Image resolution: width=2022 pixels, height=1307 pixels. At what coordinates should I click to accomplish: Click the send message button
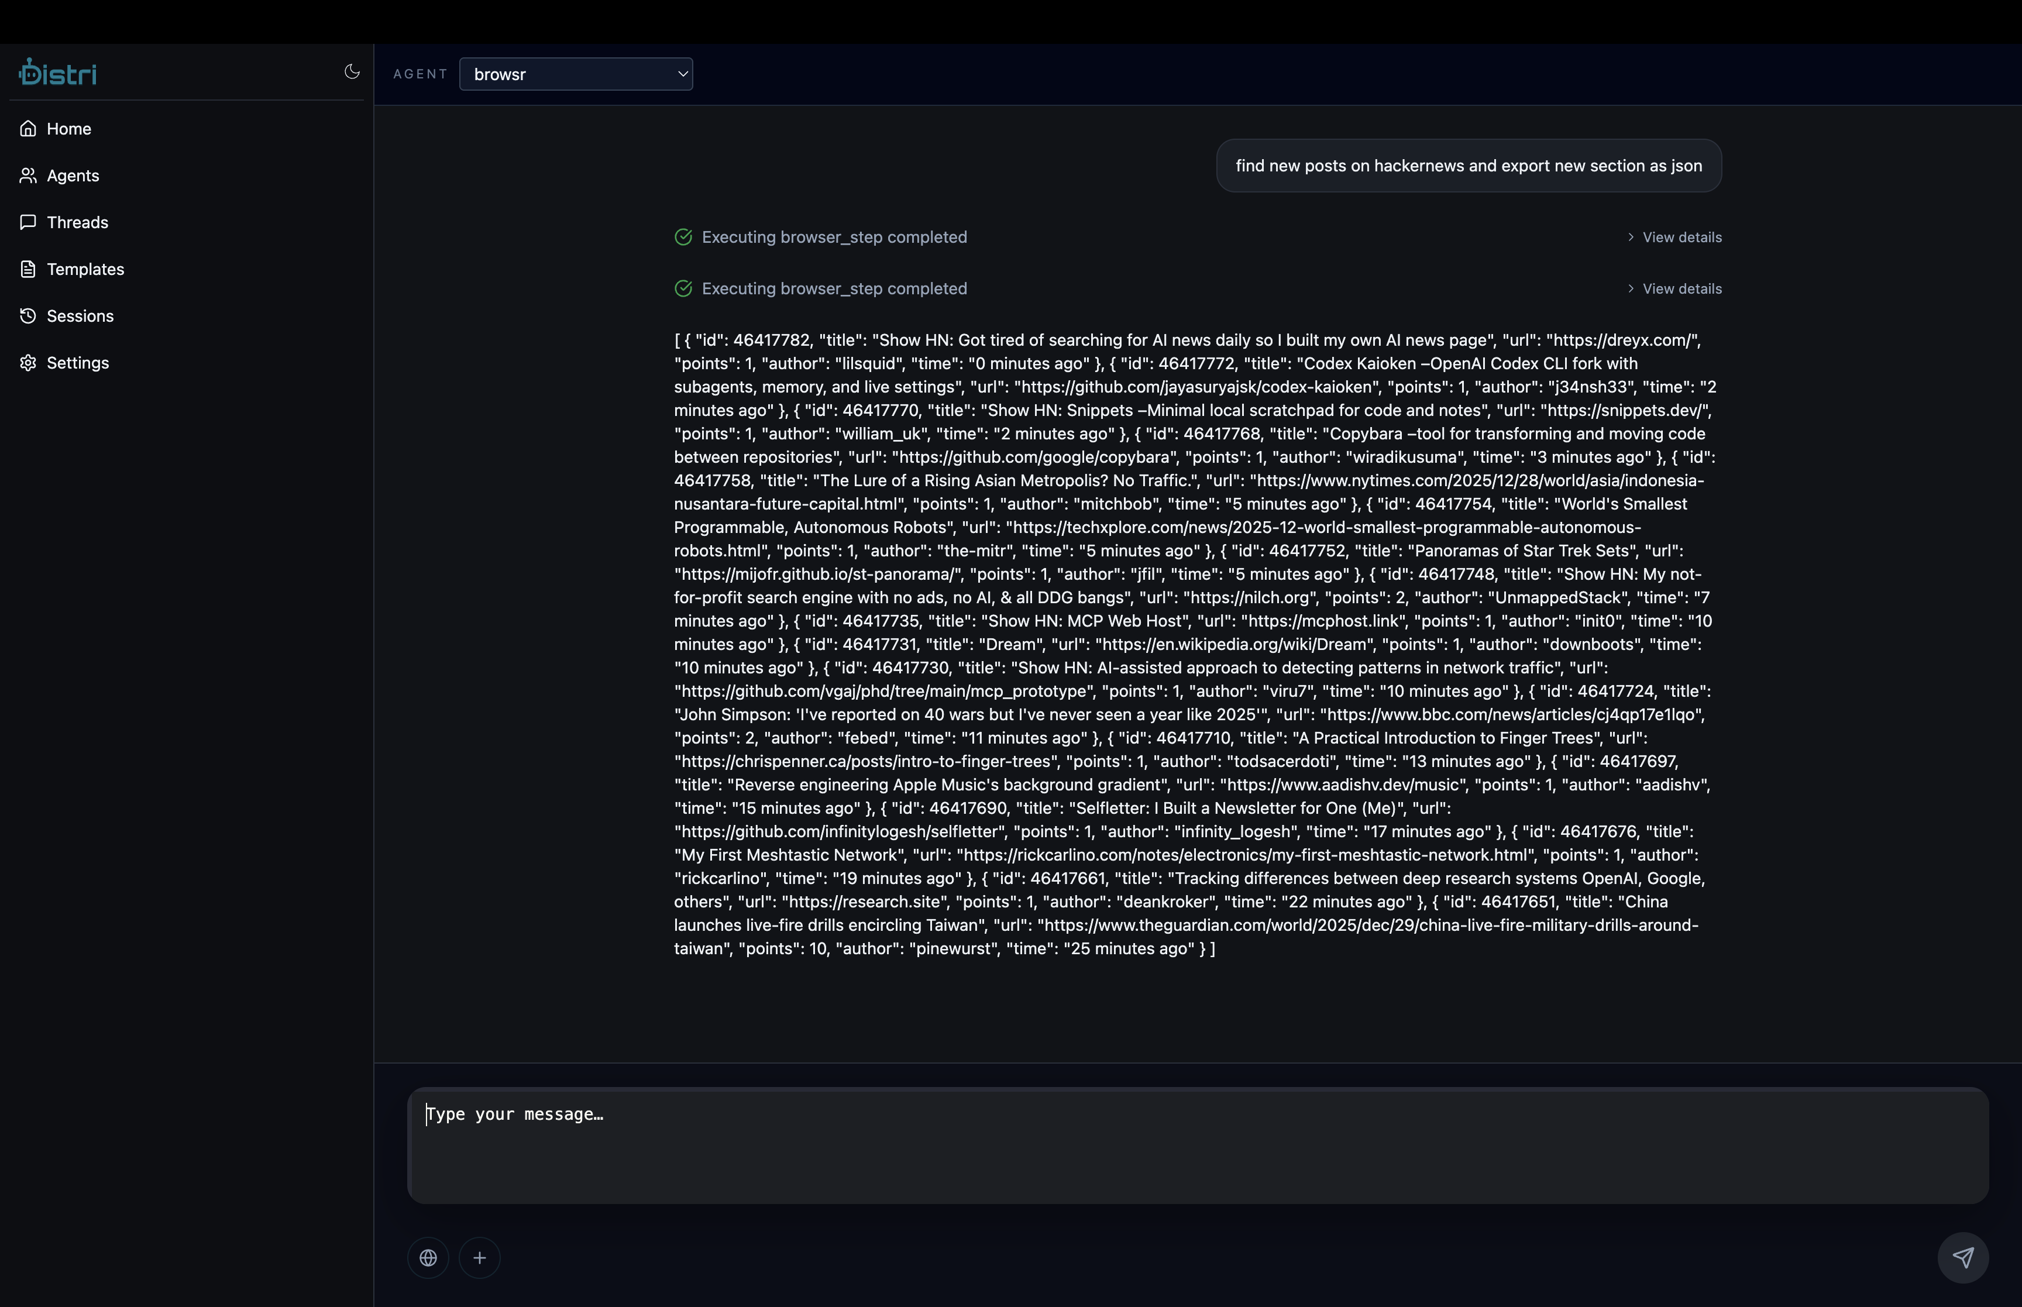click(x=1963, y=1257)
